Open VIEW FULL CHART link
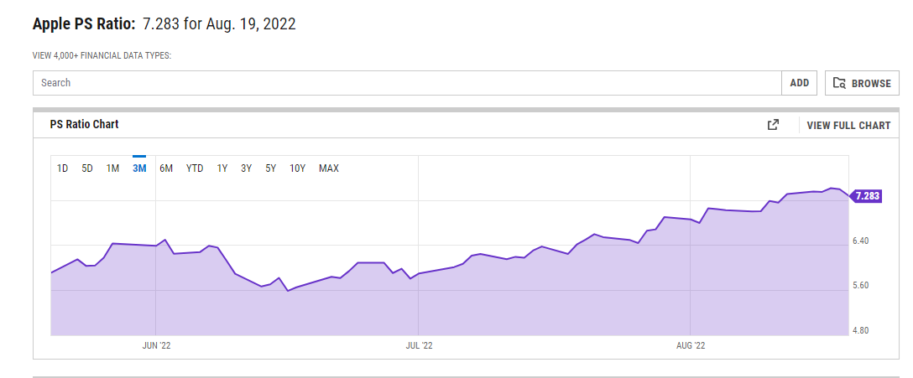 click(x=848, y=125)
